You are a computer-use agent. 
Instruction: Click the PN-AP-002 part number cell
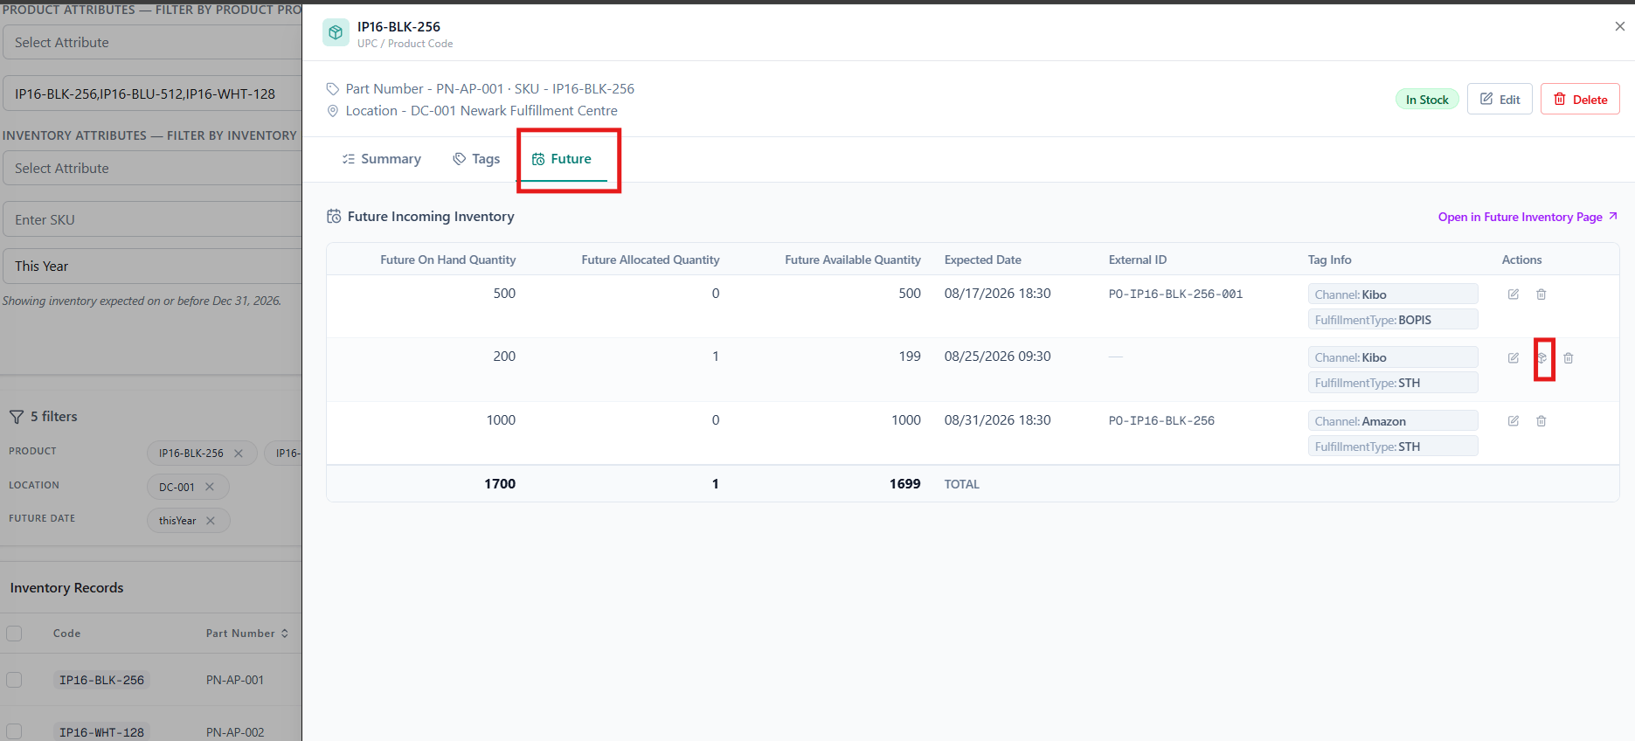235,732
